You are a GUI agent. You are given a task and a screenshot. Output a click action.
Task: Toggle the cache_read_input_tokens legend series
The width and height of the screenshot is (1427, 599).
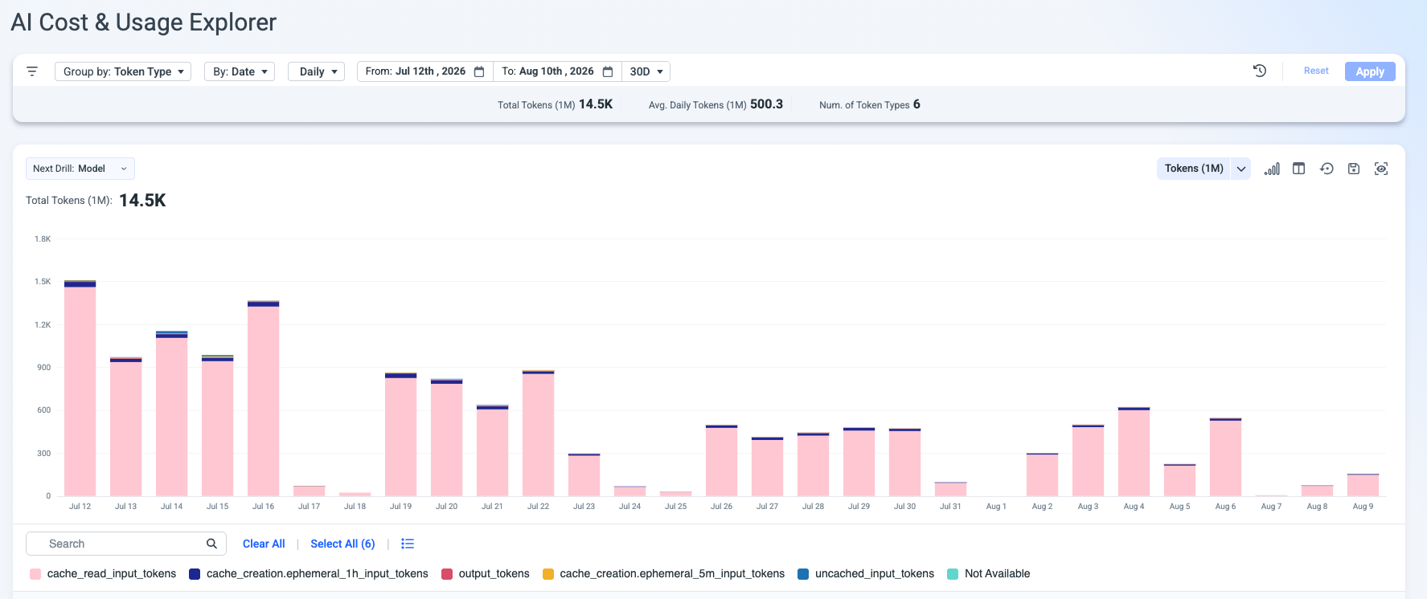[x=103, y=573]
